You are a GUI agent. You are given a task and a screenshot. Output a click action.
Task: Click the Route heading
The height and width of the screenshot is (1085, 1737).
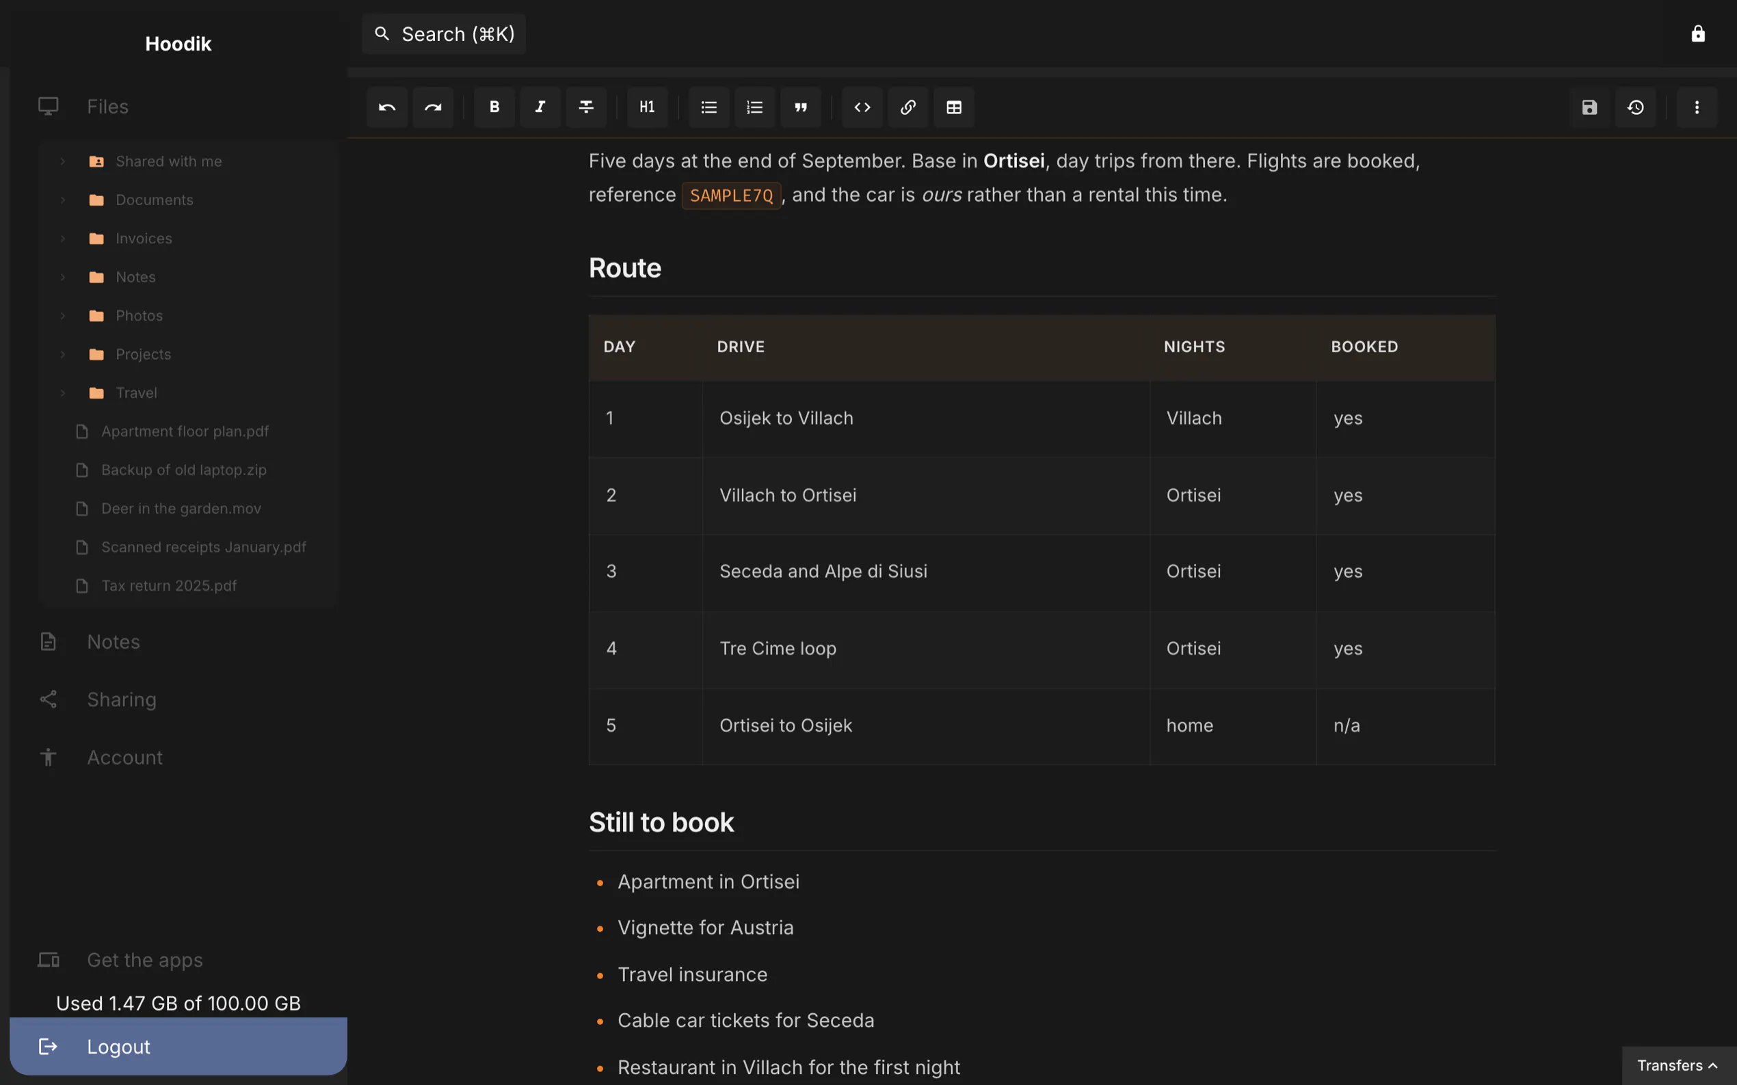click(x=624, y=268)
